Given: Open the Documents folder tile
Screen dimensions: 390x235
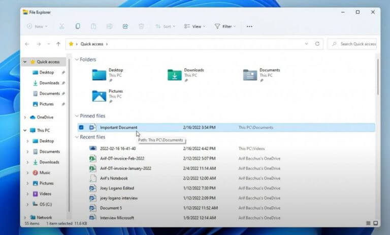Looking at the screenshot, I should [262, 75].
